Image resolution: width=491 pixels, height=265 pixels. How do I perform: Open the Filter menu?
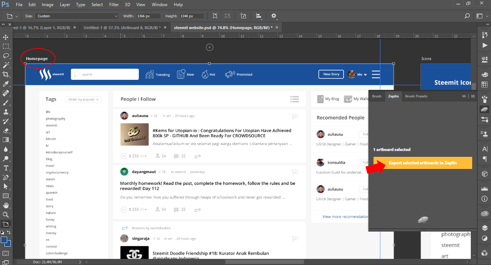click(114, 5)
